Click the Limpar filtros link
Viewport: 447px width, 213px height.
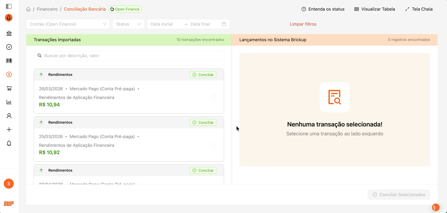tap(303, 24)
